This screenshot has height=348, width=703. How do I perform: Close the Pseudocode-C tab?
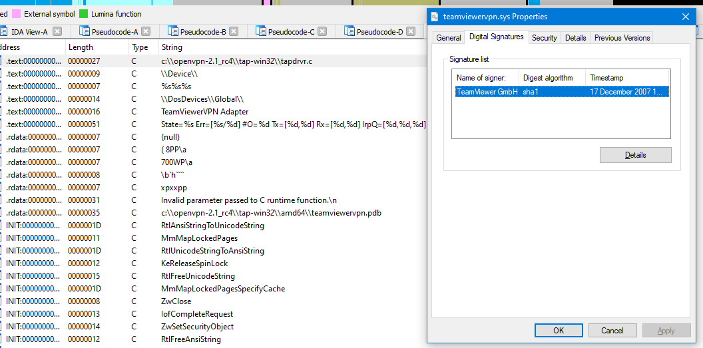[322, 31]
